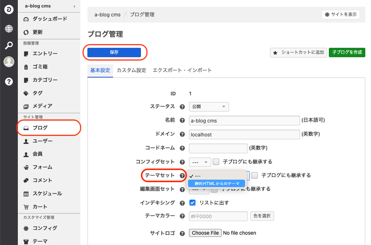The image size is (371, 245).
Task: Toggle コンフィグセット 子ブログにも継承する checkbox
Action: [216, 162]
